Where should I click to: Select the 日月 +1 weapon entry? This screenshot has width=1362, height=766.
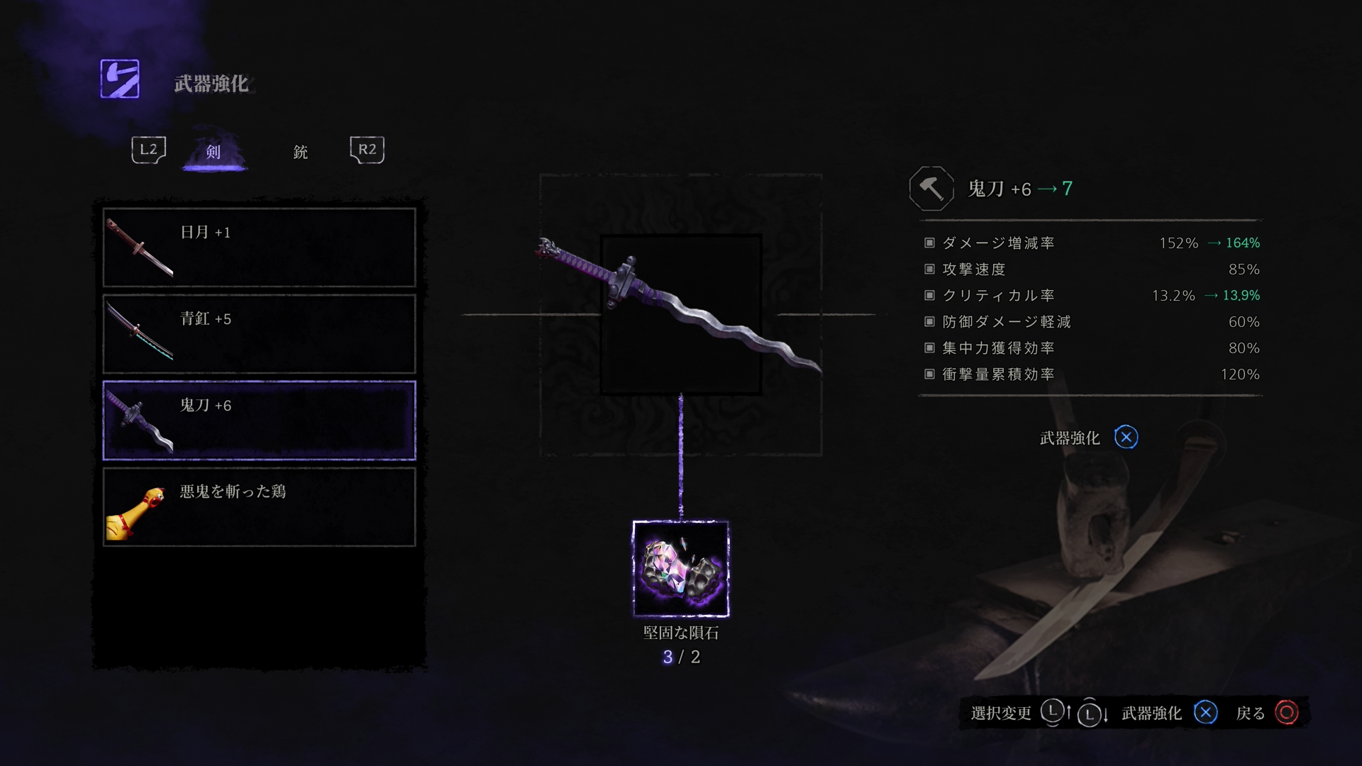[x=259, y=248]
